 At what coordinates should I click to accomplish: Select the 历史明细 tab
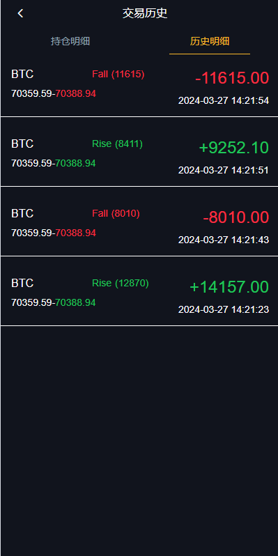[x=210, y=41]
